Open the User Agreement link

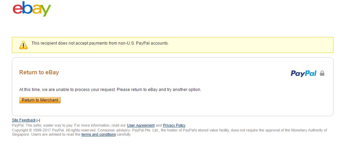click(141, 125)
